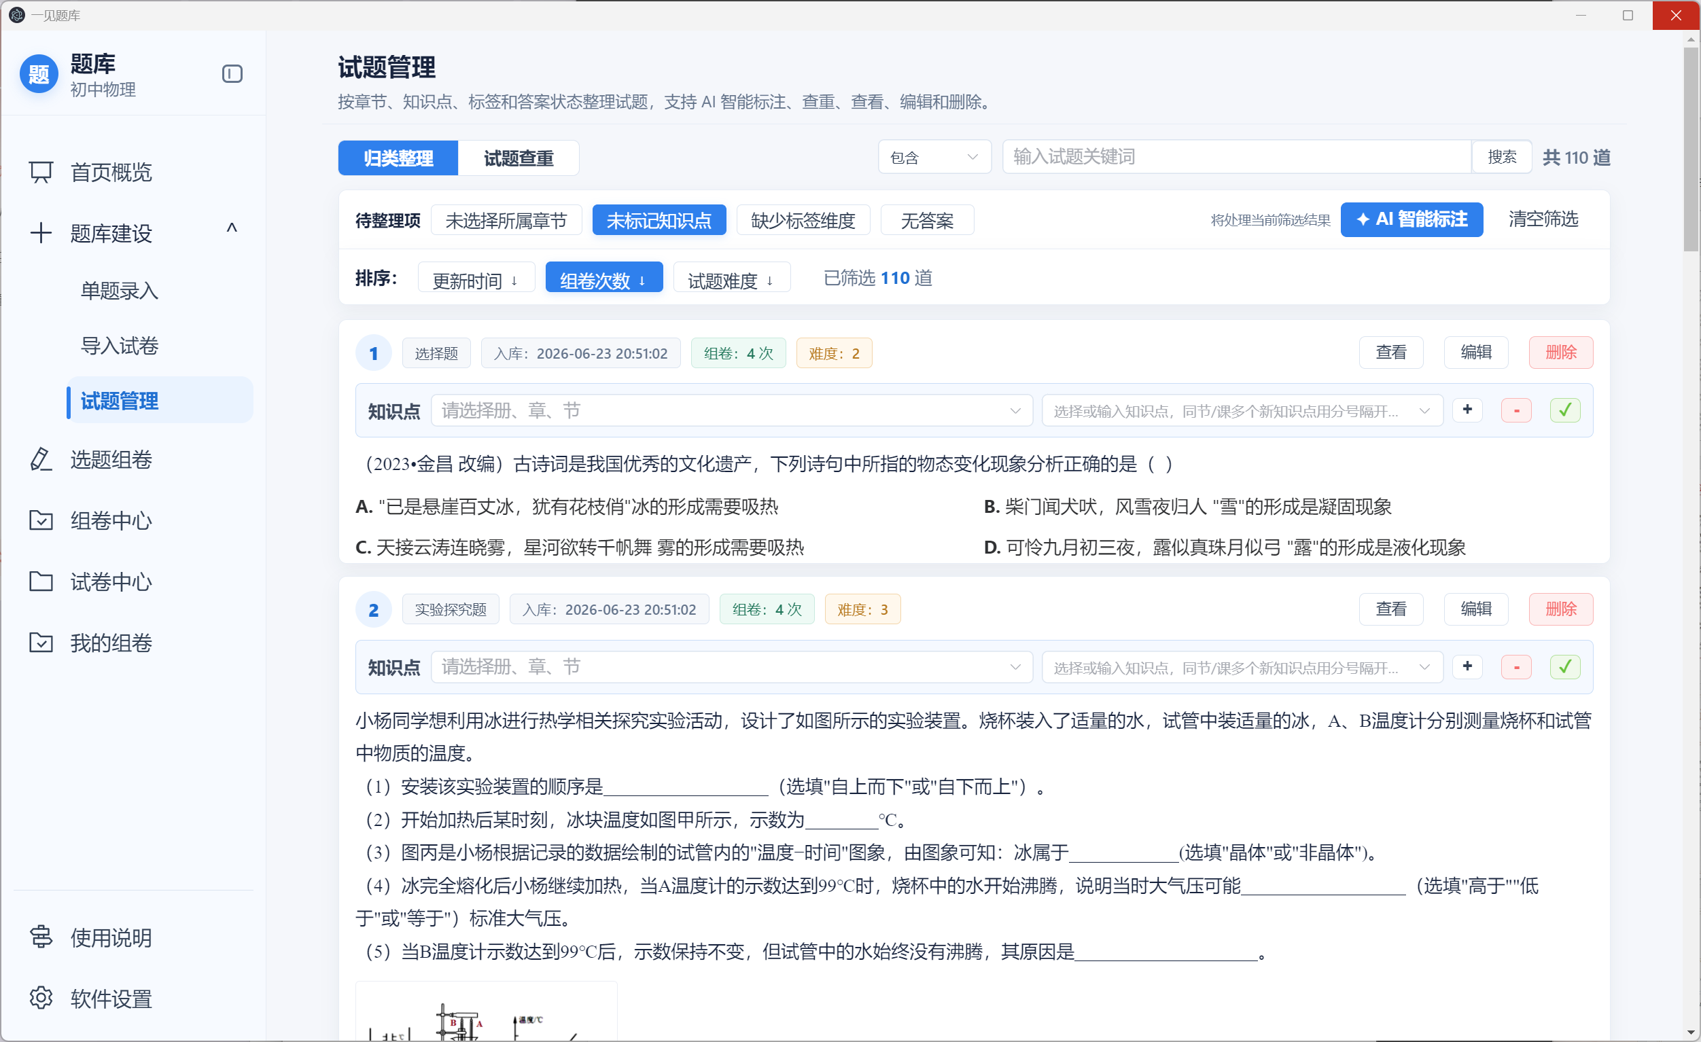Add knowledge point with plus on question 2
Image resolution: width=1701 pixels, height=1042 pixels.
(1468, 666)
